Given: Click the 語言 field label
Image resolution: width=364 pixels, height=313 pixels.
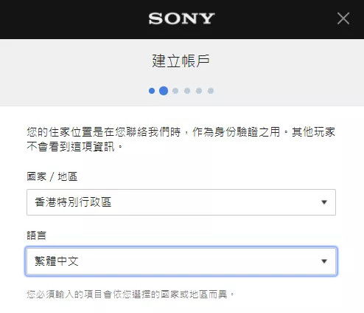Looking at the screenshot, I should (36, 235).
